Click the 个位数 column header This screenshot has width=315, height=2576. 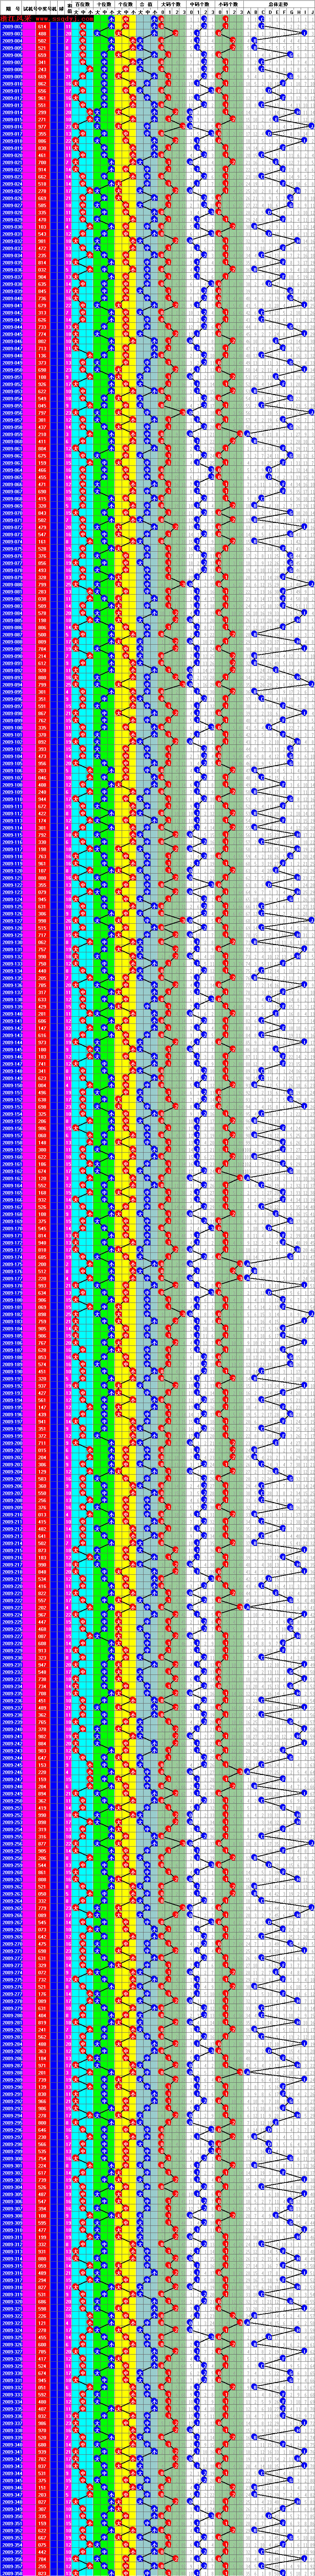(x=125, y=4)
